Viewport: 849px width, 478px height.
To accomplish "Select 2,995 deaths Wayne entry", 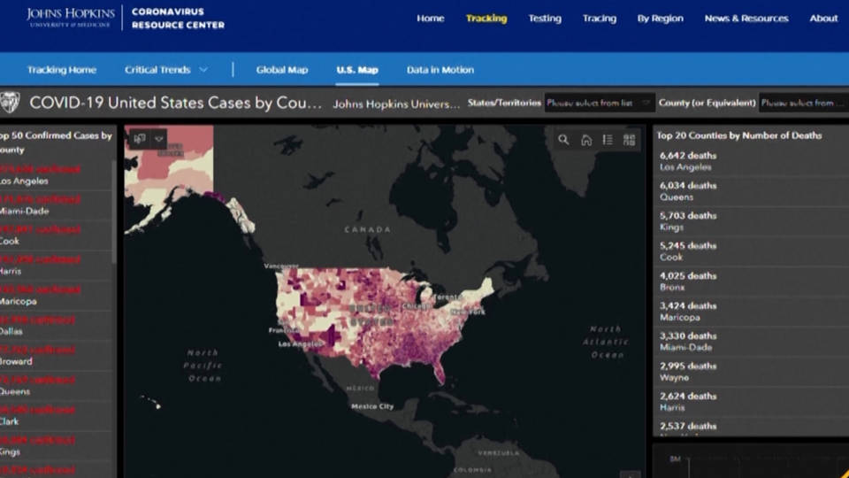I will click(x=751, y=372).
